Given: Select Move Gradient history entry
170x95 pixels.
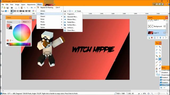Looking at the screenshot, I should coord(165,85).
